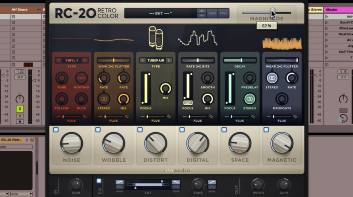Click the POST routing button in Noise module
The image size is (353, 197).
[81, 78]
